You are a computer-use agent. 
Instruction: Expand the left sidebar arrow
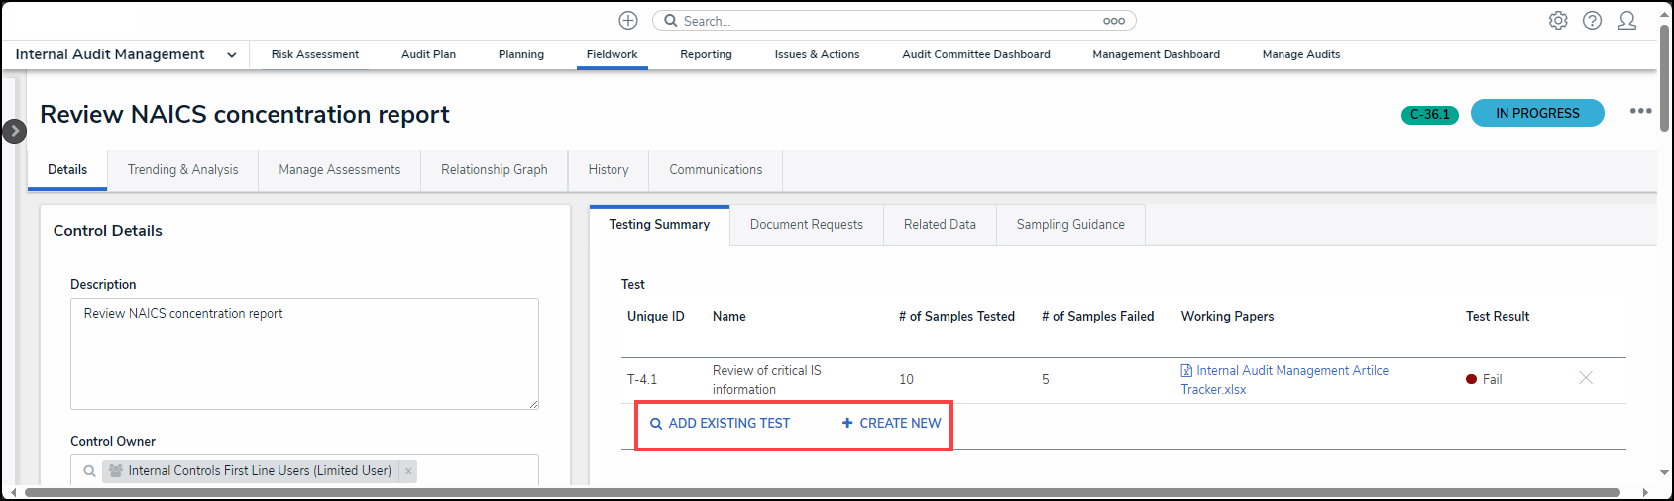pyautogui.click(x=14, y=131)
